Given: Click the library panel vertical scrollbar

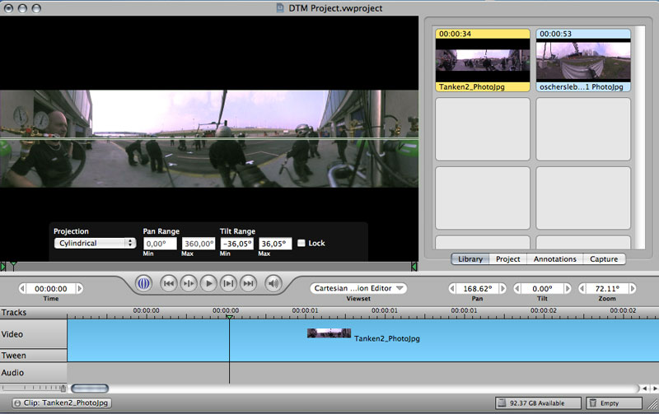Looking at the screenshot, I should point(639,137).
